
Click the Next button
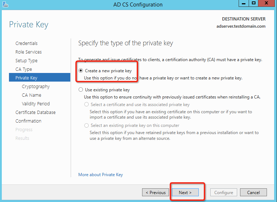tap(185, 193)
